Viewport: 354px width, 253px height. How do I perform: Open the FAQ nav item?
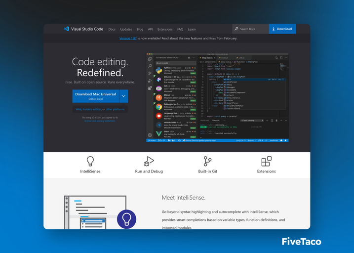click(180, 29)
